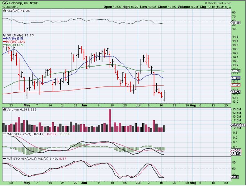Image resolution: width=246 pixels, height=186 pixels.
Task: Click the blue MA(10) 13.58 legend
Action: tap(13, 38)
